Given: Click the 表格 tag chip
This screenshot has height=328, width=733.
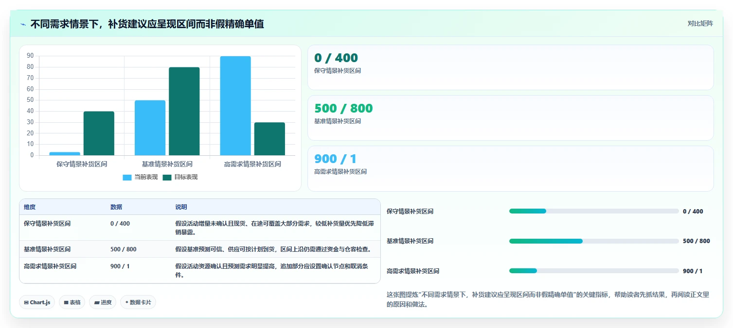Looking at the screenshot, I should click(72, 302).
